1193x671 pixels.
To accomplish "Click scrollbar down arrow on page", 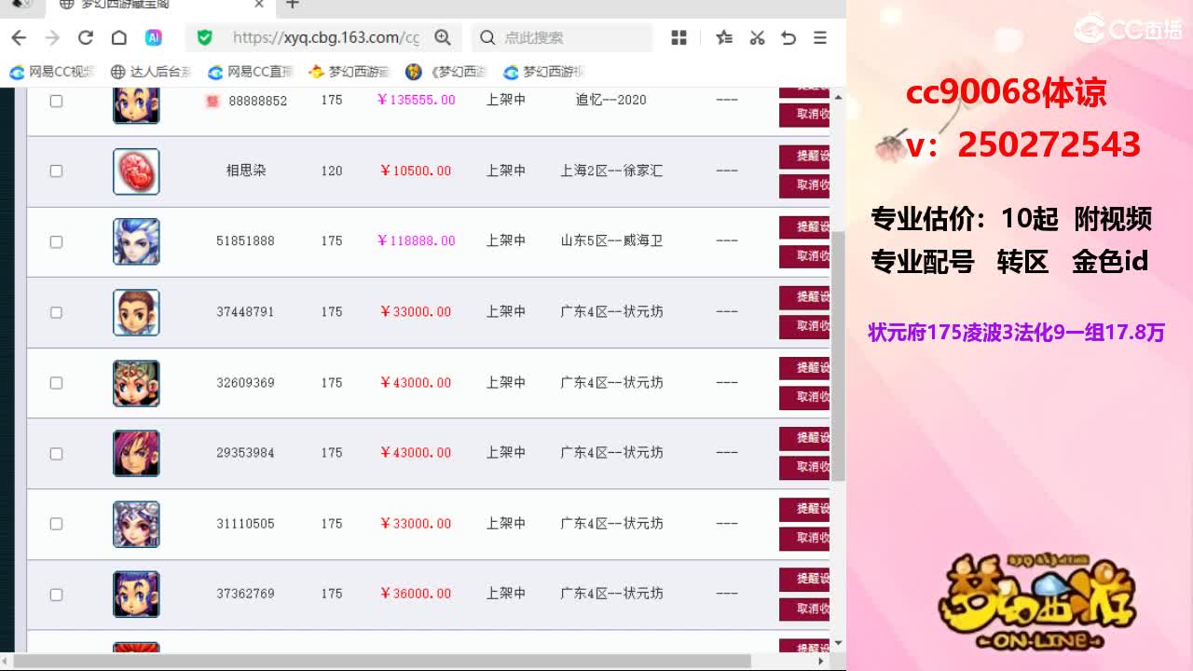I will (838, 643).
